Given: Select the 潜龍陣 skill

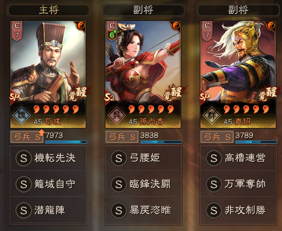Looking at the screenshot, I should pyautogui.click(x=48, y=210).
